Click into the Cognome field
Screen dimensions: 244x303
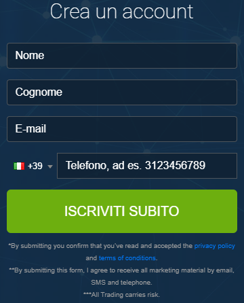coord(122,92)
